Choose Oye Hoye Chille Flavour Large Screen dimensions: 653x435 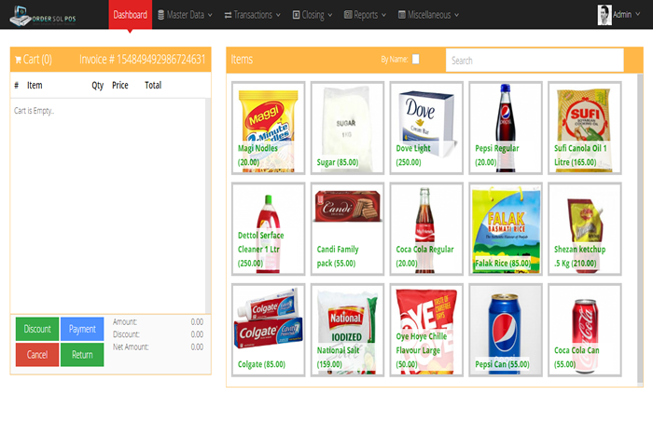click(426, 330)
